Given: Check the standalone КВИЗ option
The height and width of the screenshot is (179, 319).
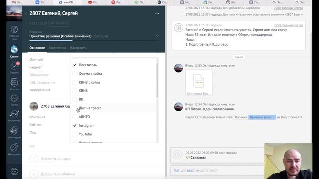Looking at the screenshot, I should [x=75, y=90].
